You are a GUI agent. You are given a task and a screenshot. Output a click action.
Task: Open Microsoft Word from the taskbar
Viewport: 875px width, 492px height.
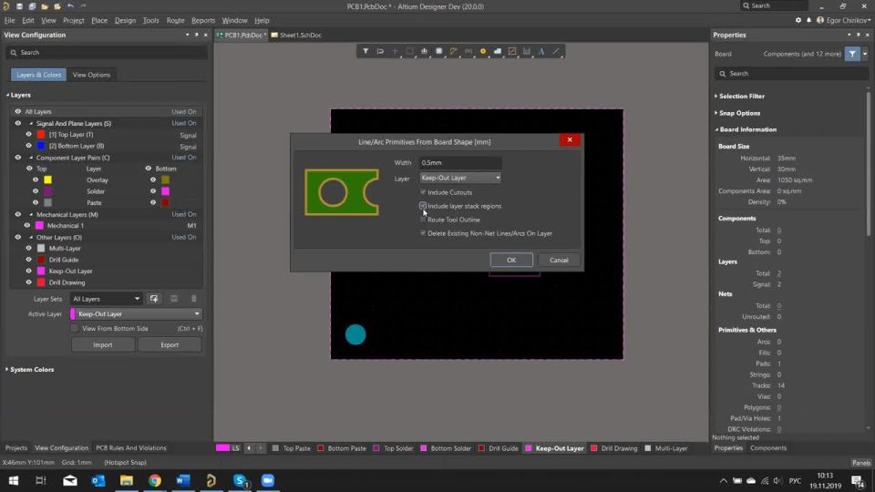183,480
